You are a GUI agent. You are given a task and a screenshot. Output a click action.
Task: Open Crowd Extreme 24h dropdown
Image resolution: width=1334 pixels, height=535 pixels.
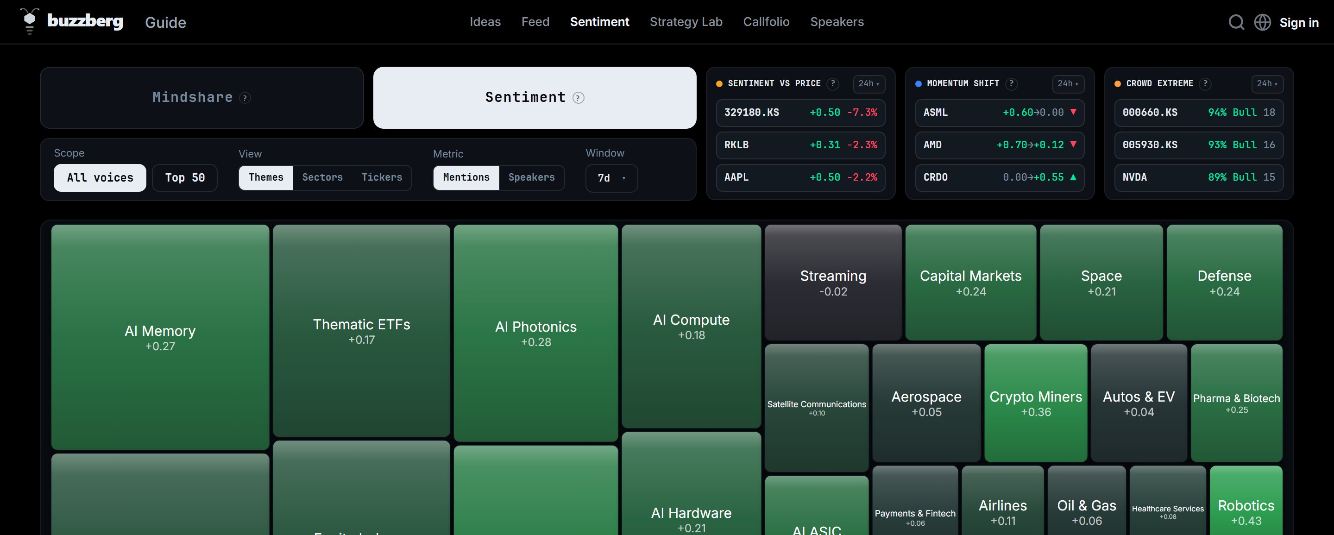(x=1267, y=83)
